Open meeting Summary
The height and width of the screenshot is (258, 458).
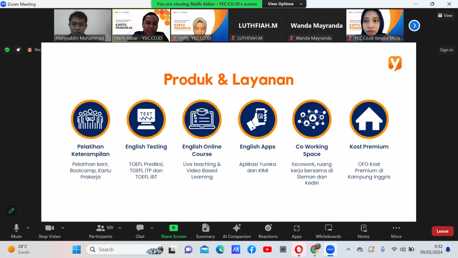206,231
